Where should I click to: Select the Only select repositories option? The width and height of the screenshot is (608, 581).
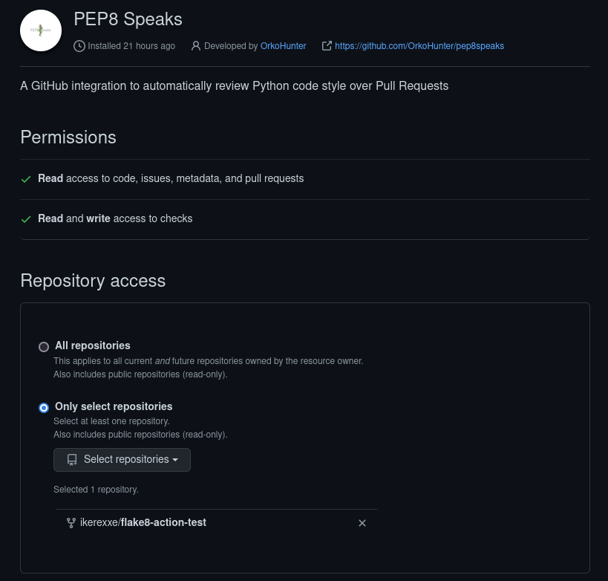coord(43,407)
